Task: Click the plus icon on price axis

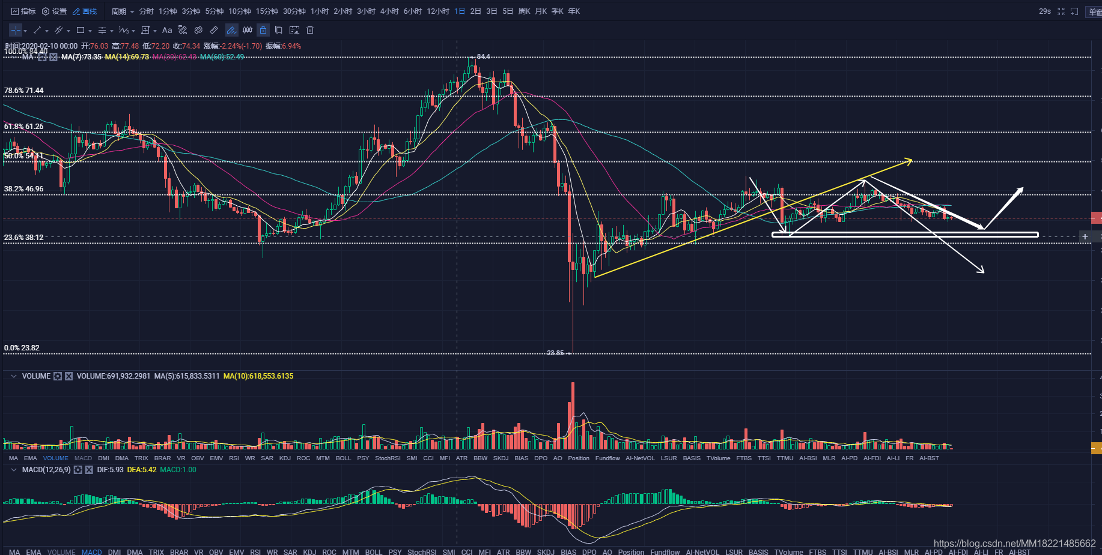Action: tap(1085, 237)
